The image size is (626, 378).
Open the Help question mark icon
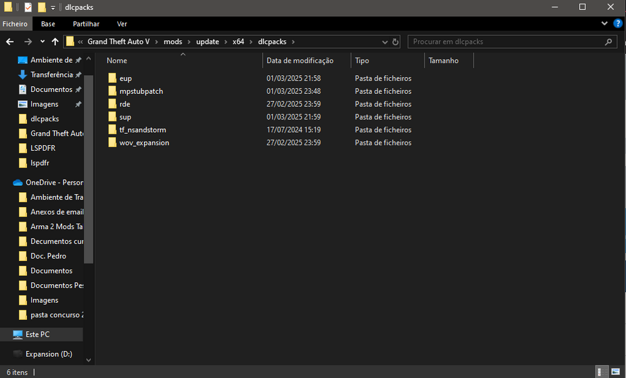point(617,24)
